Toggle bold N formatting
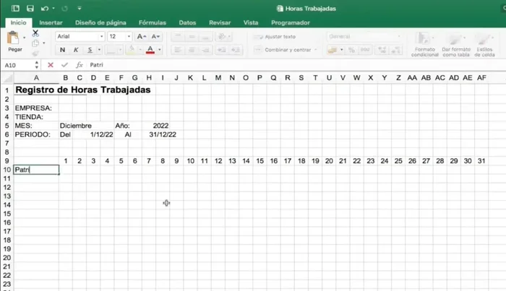This screenshot has width=506, height=291. coord(63,50)
